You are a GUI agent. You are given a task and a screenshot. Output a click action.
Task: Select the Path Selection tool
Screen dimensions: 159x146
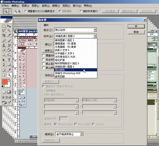tap(4, 60)
